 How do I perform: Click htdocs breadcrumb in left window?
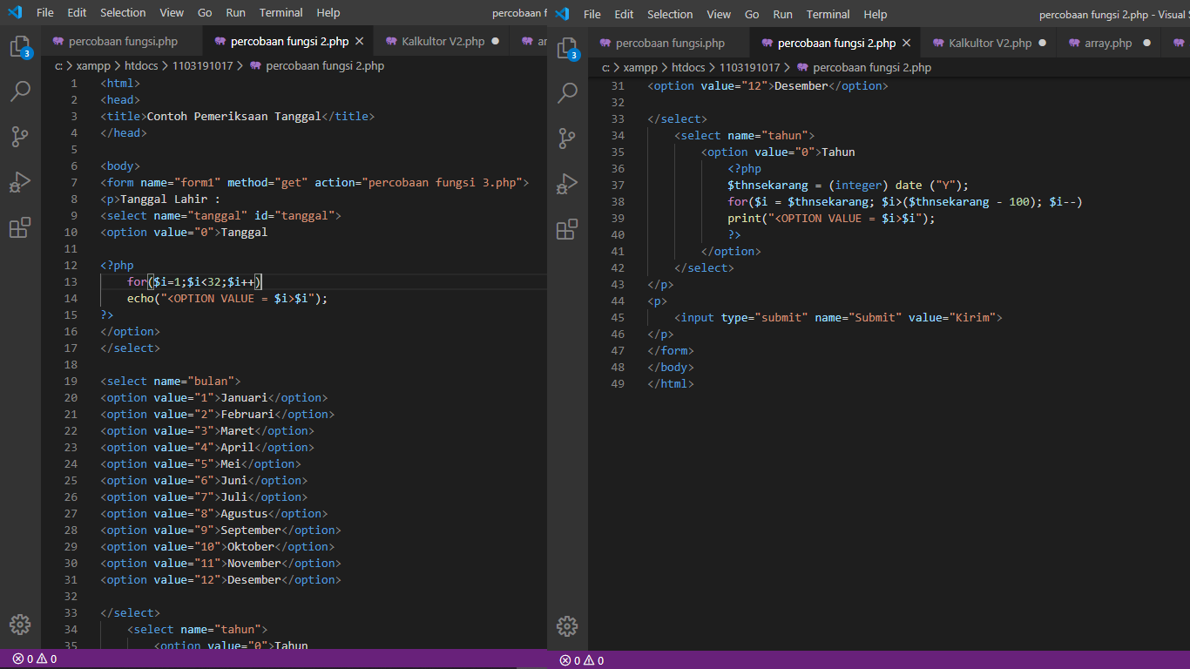tap(141, 65)
